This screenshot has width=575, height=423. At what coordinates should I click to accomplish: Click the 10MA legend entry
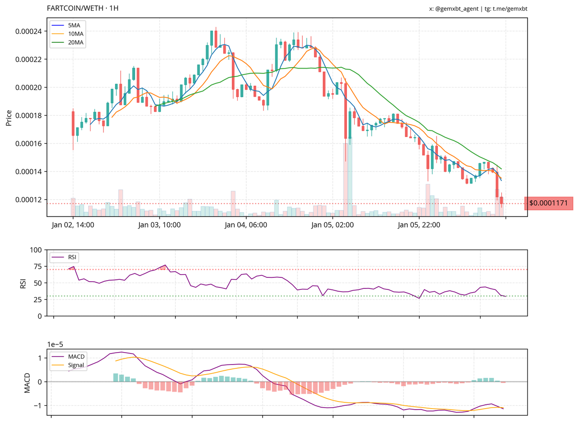(x=68, y=34)
